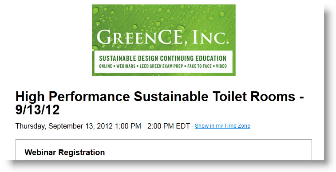Click VIDEO in the banner tagline
The height and width of the screenshot is (172, 336).
pos(221,66)
